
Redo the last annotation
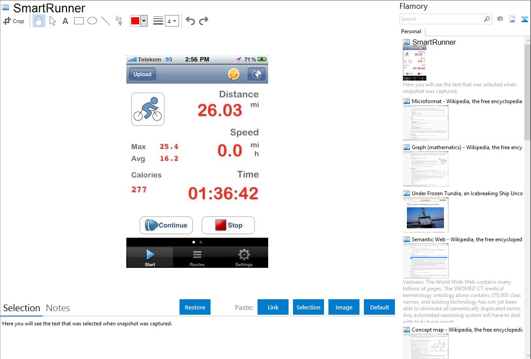[203, 21]
